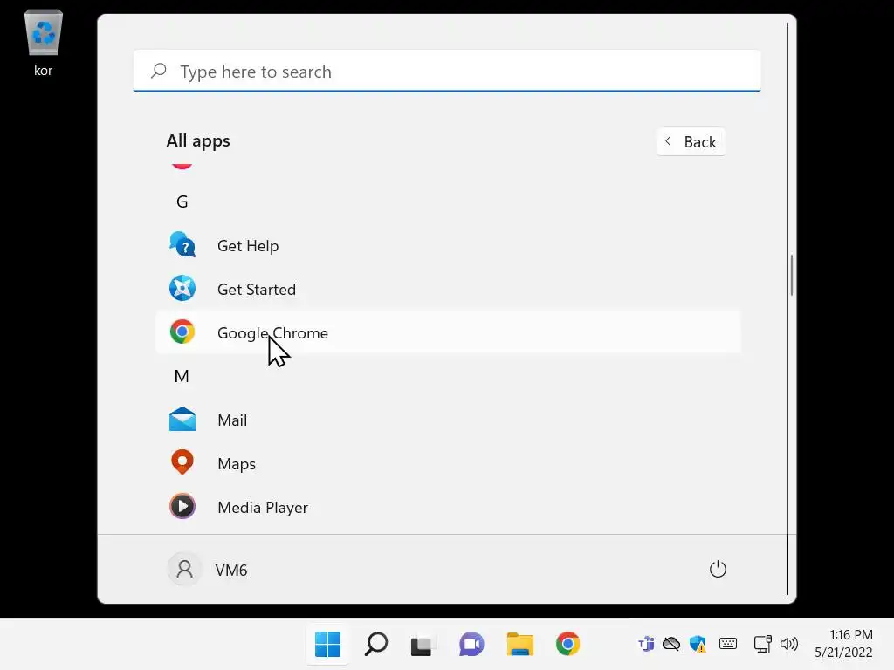Click the power button icon
The image size is (894, 670).
click(718, 569)
